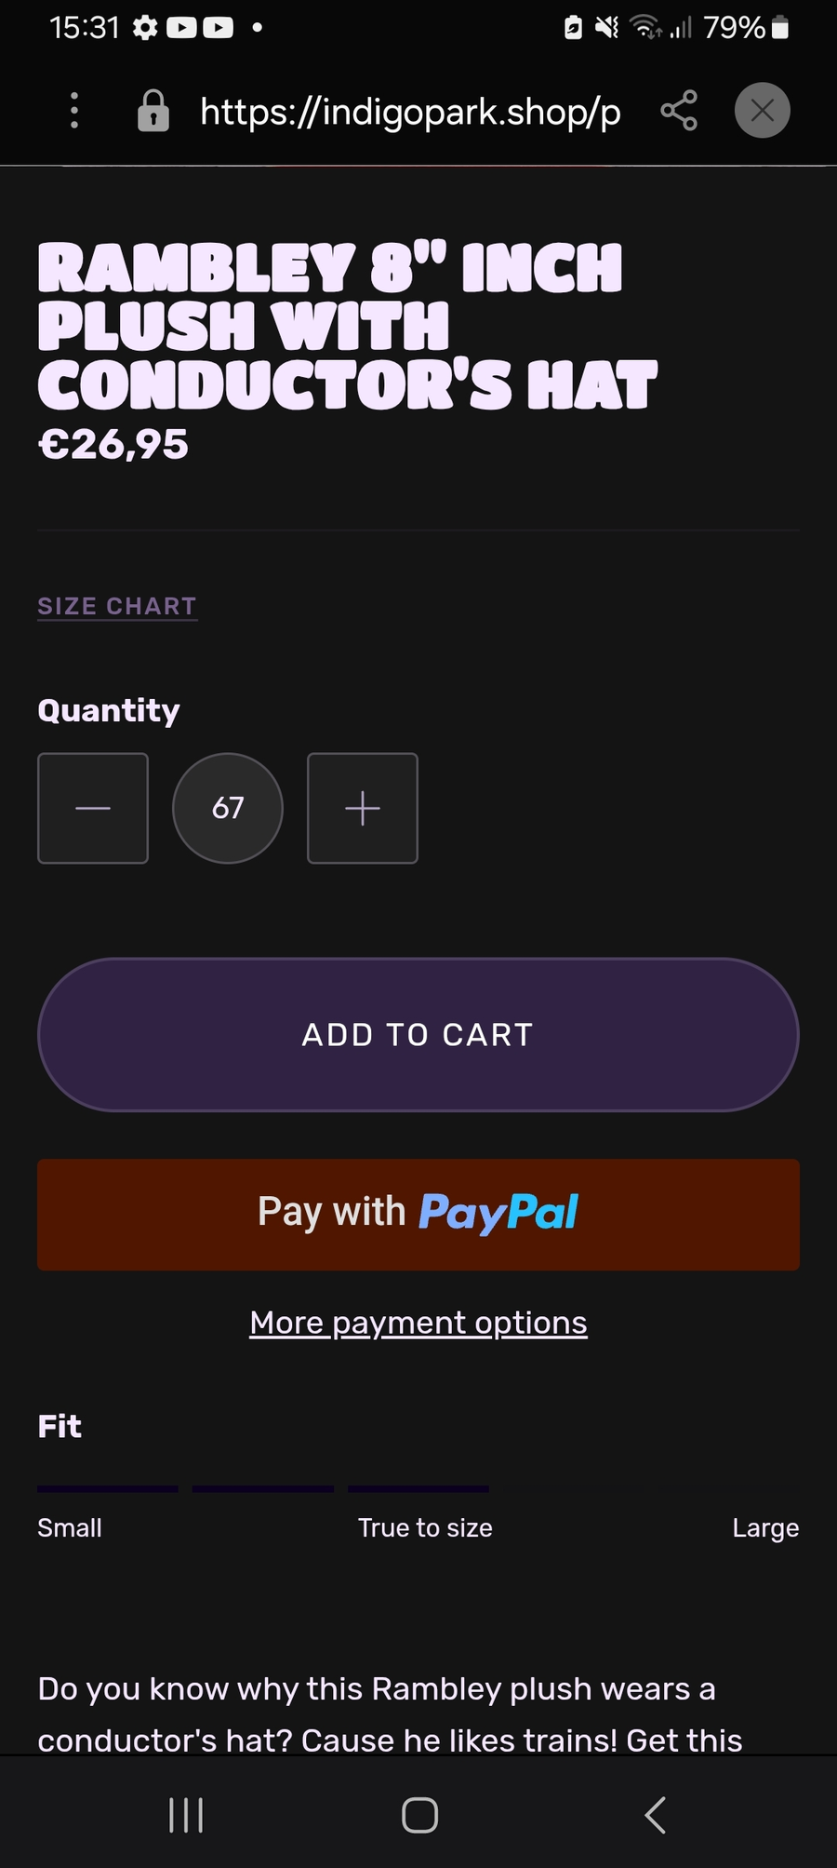
Task: Tap the settings gear in status bar
Action: point(145,28)
